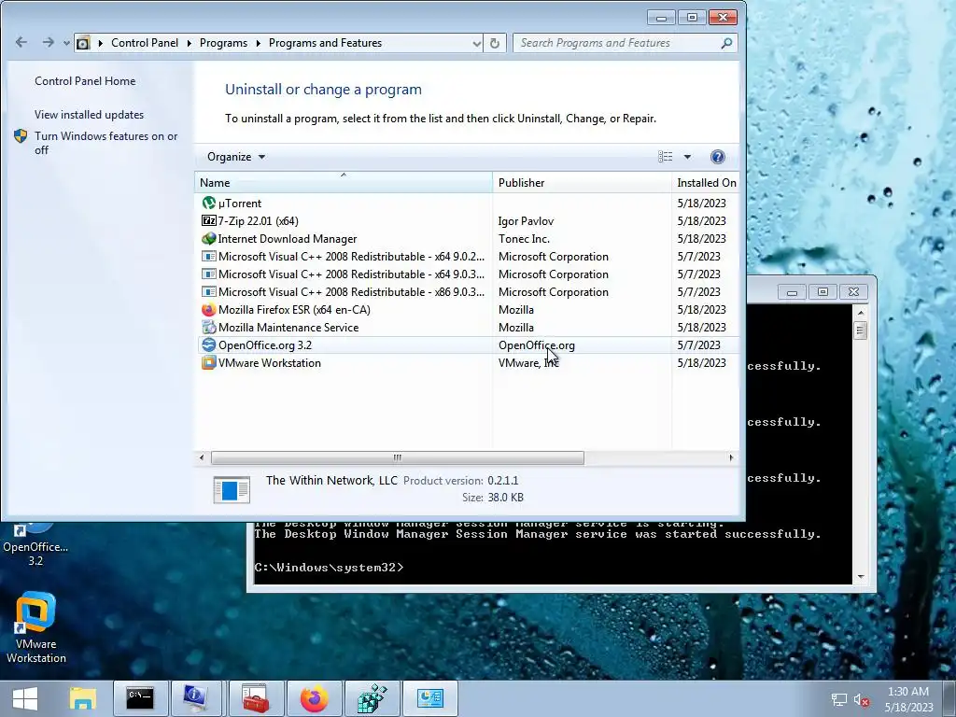The height and width of the screenshot is (717, 956).
Task: Click the search magnifier icon
Action: tap(726, 43)
